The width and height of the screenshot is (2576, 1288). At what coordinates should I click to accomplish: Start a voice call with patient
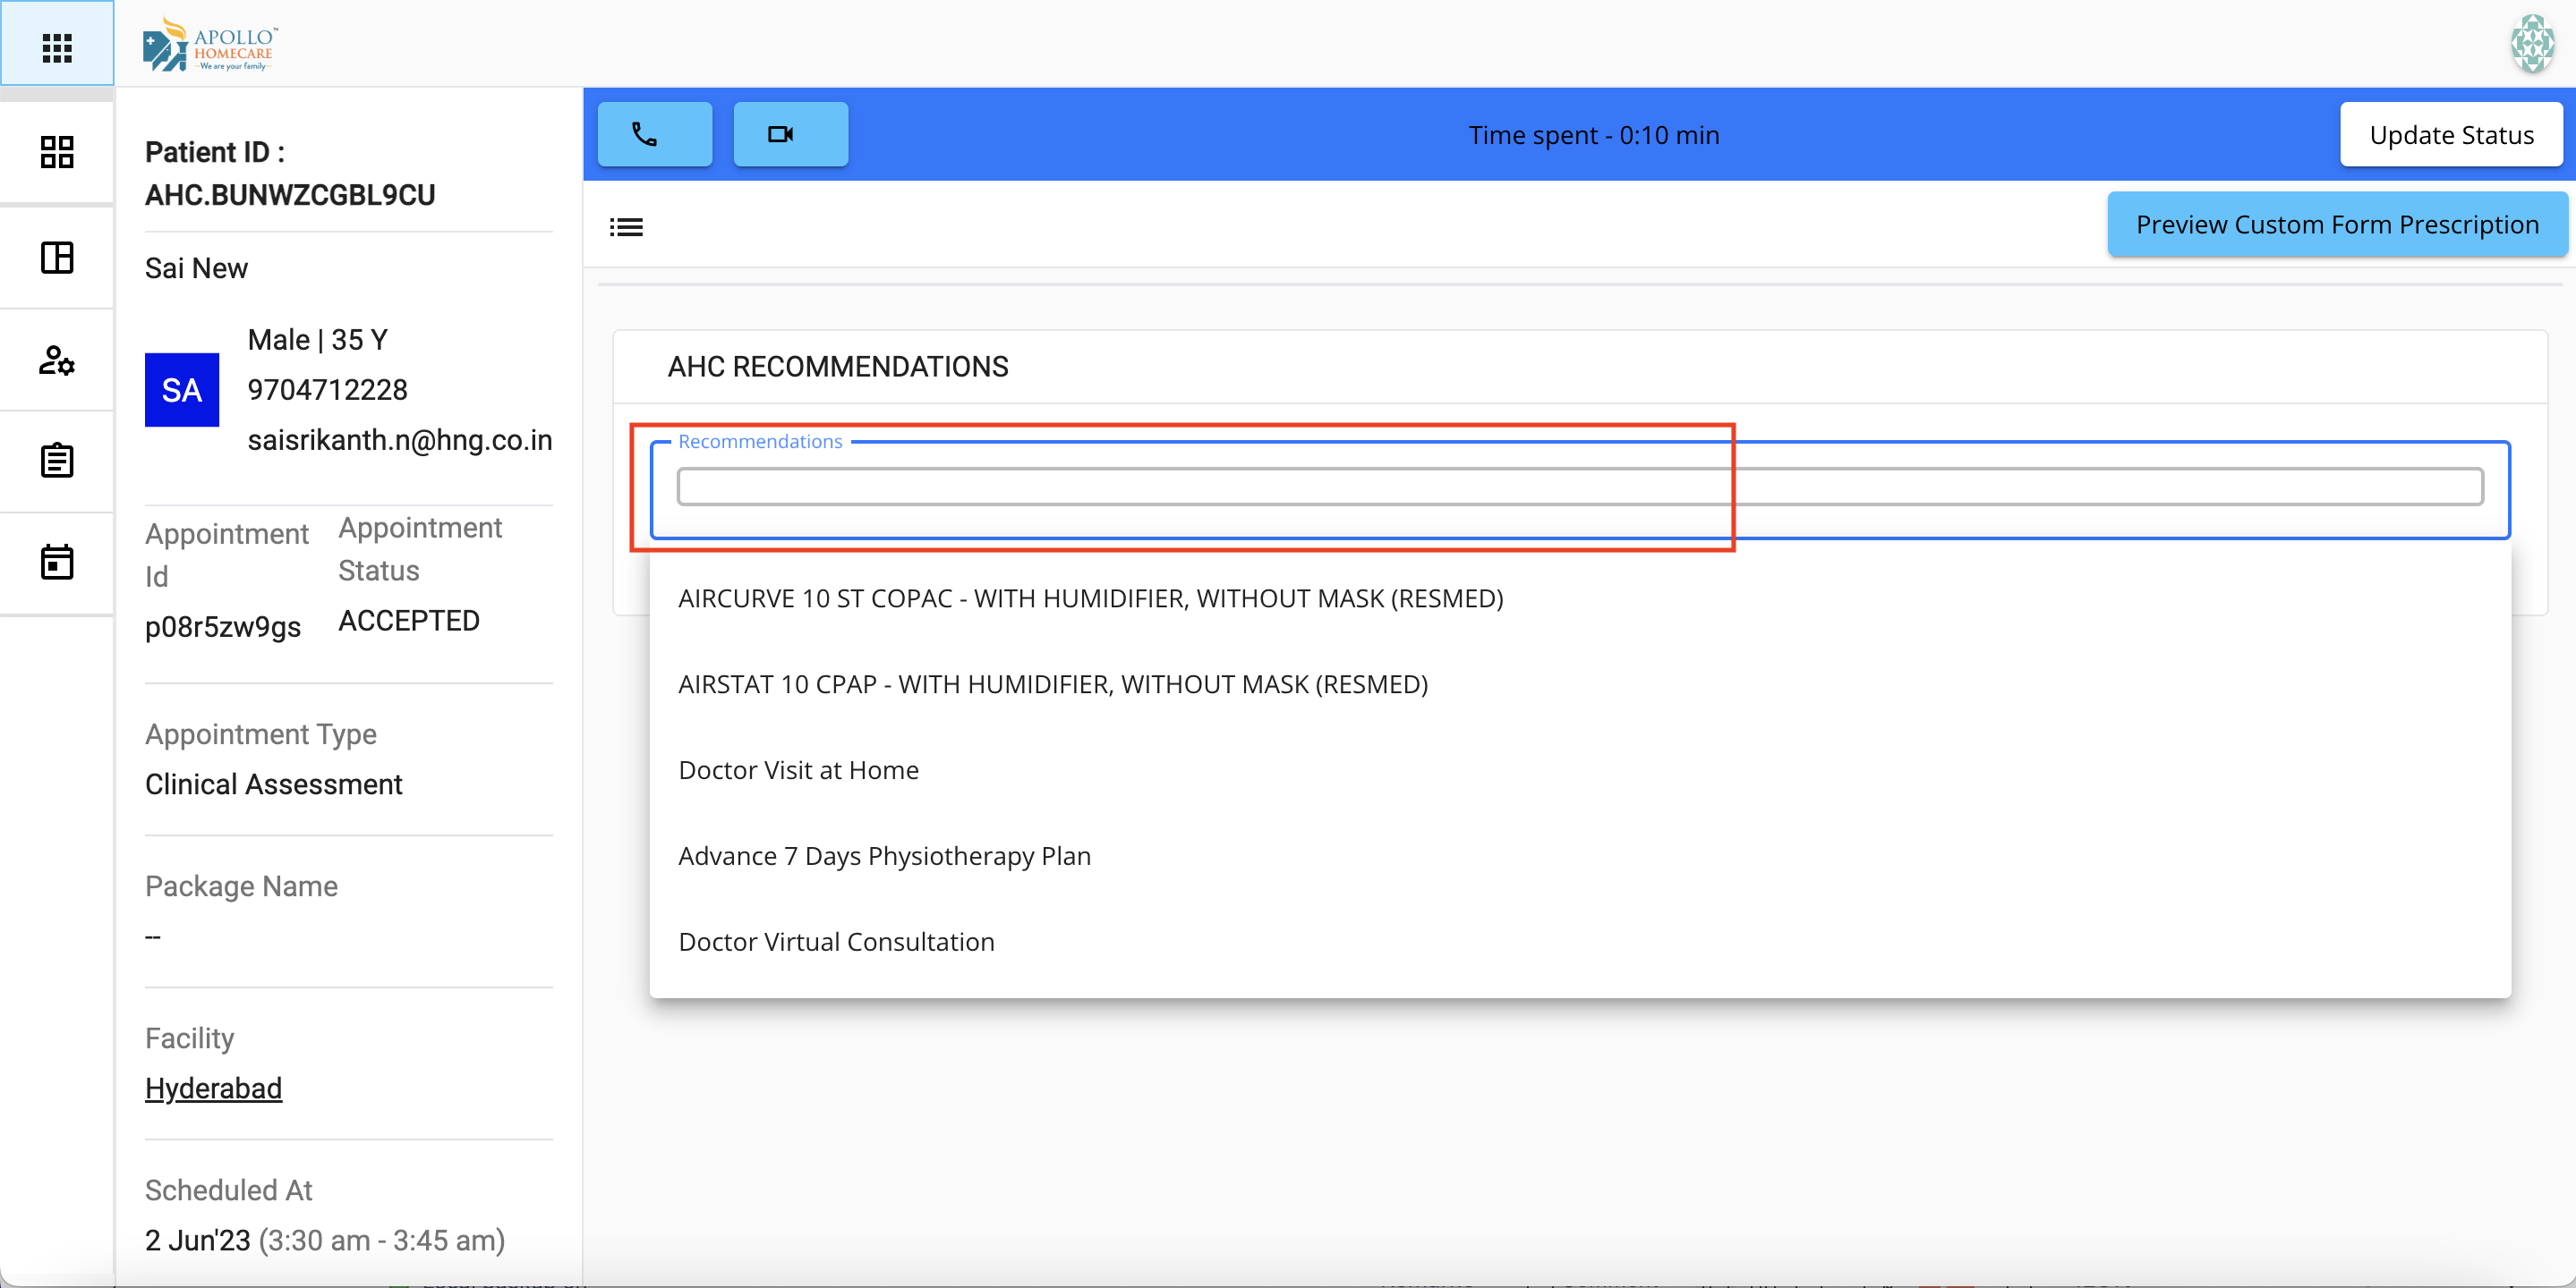[654, 134]
